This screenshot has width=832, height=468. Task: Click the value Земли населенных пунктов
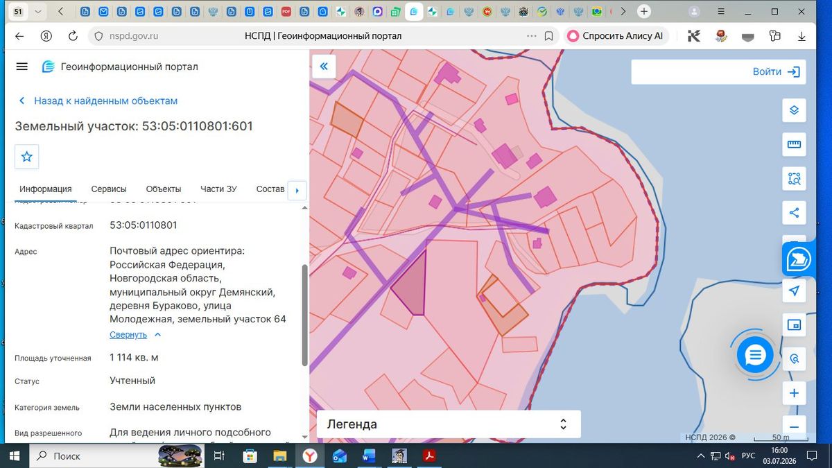175,407
